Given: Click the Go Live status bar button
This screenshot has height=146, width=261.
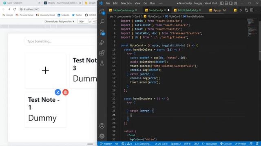Looking at the screenshot, I should [x=226, y=144].
